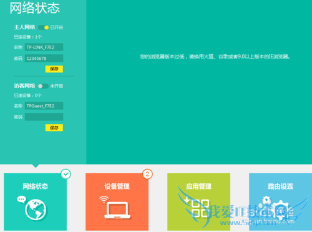
Task: Open the 网络状态 tab label
Action: [36, 186]
